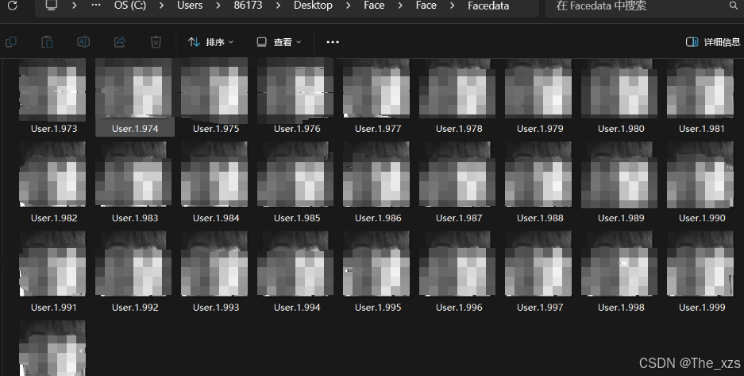Image resolution: width=744 pixels, height=376 pixels.
Task: Select thumbnail User.1.994
Action: pos(295,263)
